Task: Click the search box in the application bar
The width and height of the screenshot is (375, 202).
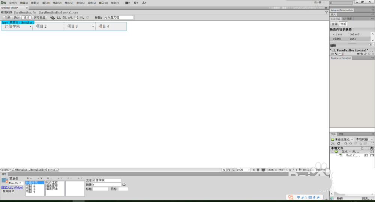Action: [x=340, y=3]
